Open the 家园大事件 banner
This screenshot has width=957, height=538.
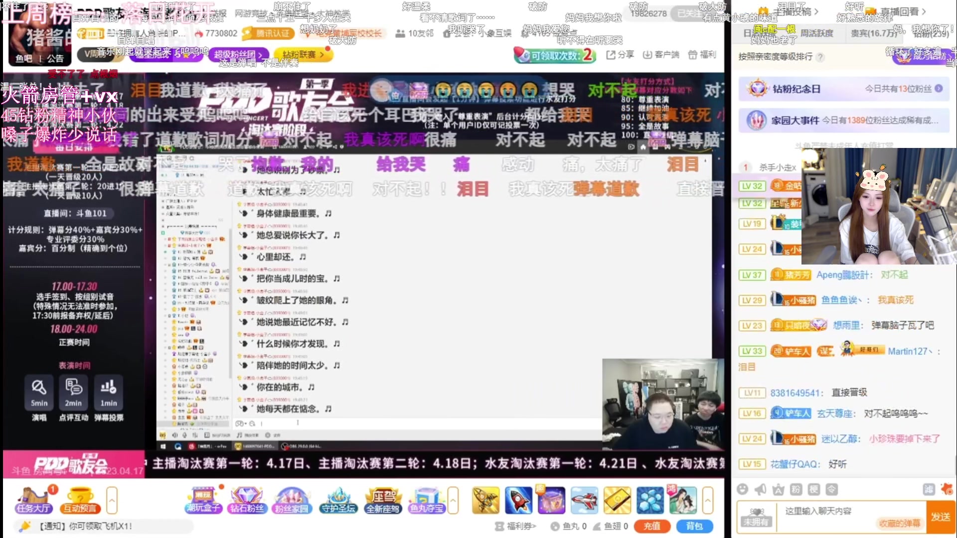click(x=844, y=120)
